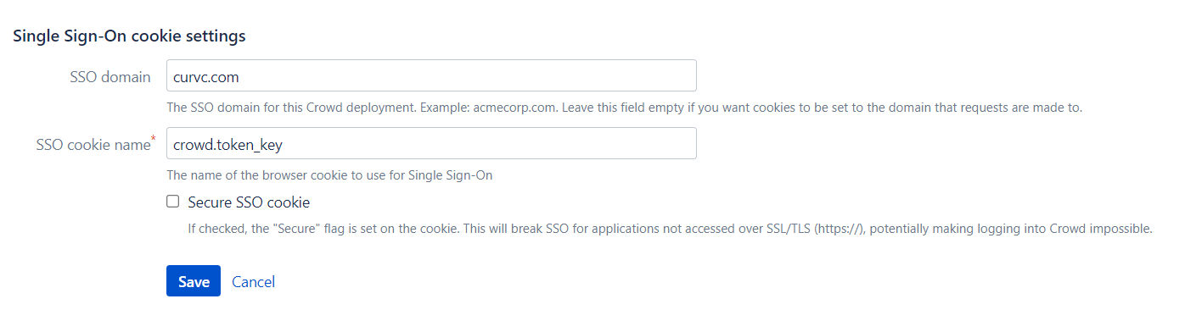Place cursor on "curvc.com" text
The image size is (1185, 310).
coord(206,77)
